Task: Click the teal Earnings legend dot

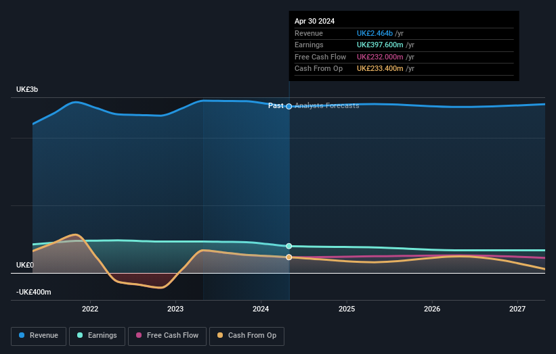Action: point(80,335)
